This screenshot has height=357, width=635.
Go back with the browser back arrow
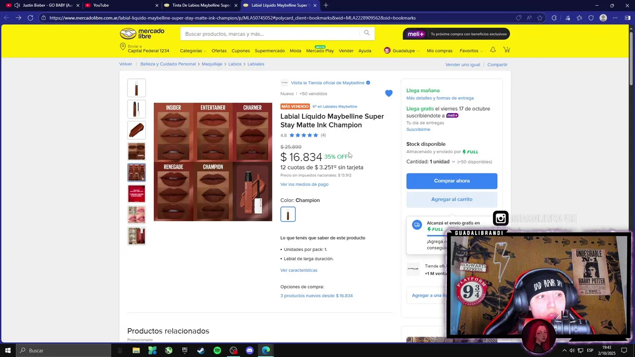click(6, 18)
